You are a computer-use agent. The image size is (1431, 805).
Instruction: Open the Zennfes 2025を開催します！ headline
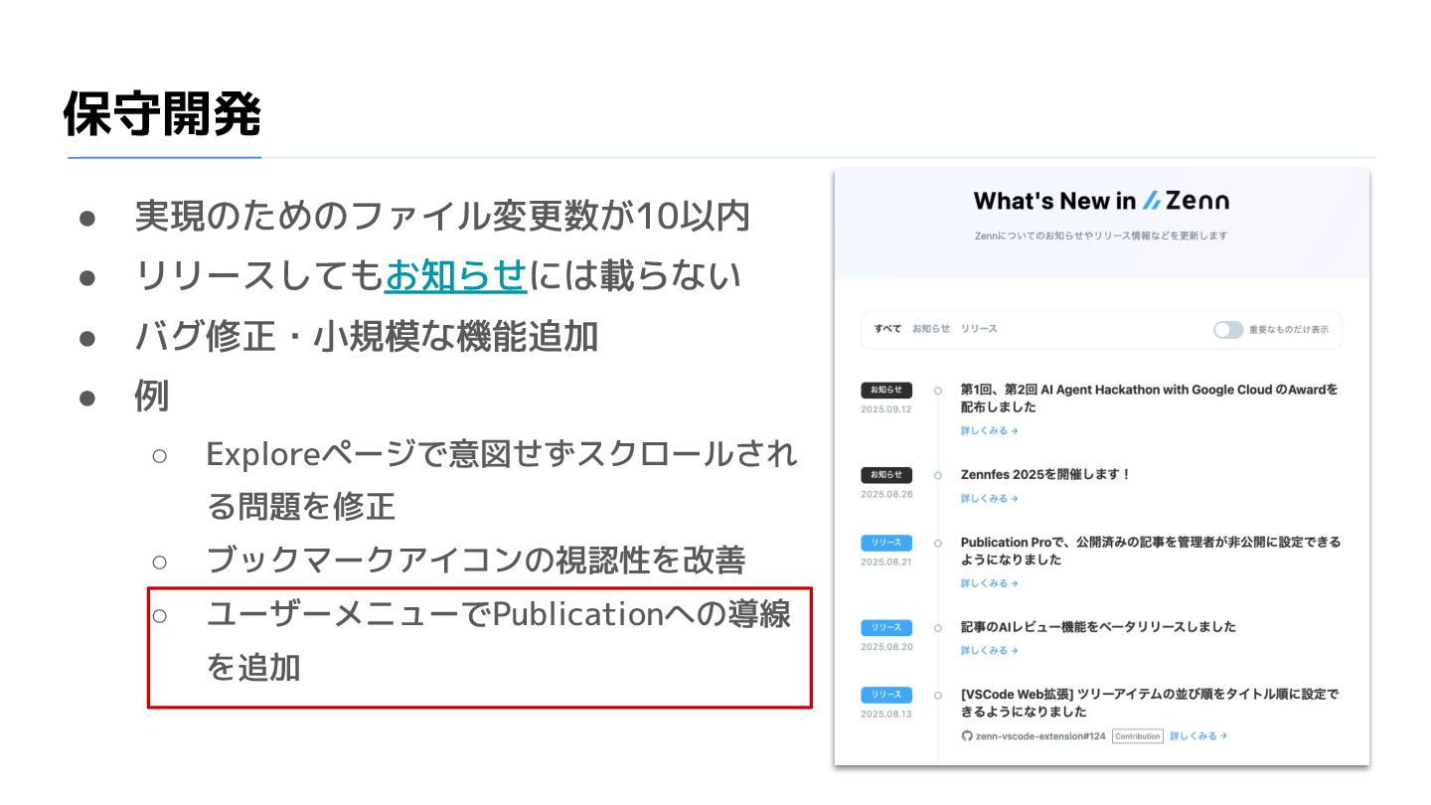(1045, 475)
